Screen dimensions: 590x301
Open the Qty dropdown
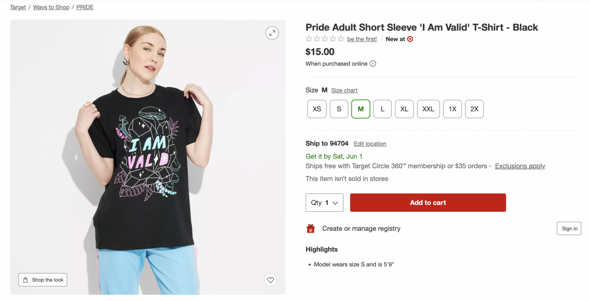coord(324,202)
